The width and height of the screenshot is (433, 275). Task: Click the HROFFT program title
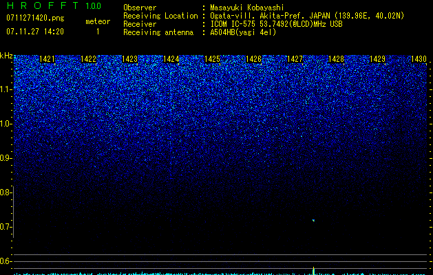coord(43,5)
